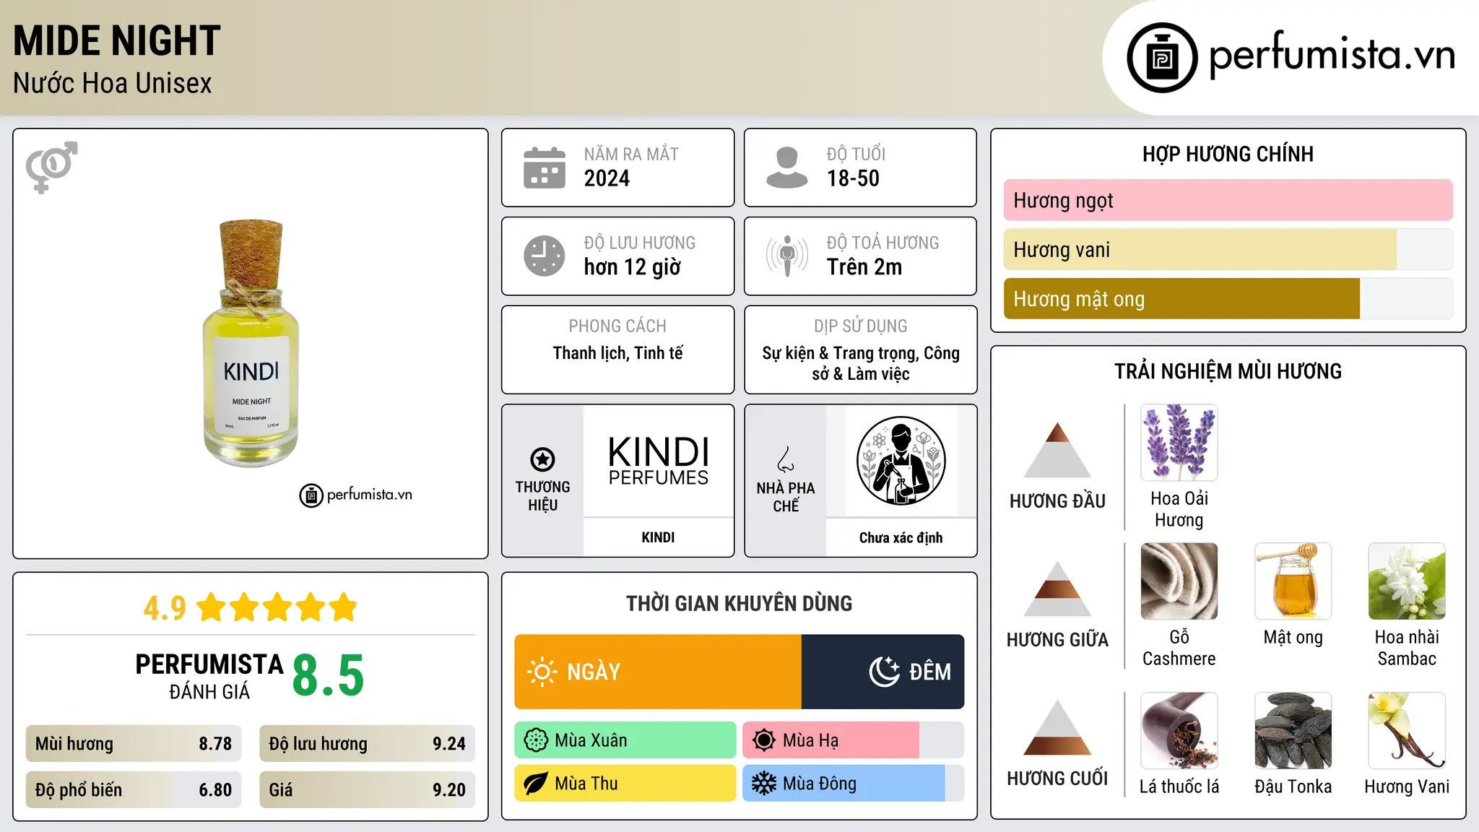Click the Mùa Hạ season bar
Screen dimensions: 1479x832
coord(854,740)
